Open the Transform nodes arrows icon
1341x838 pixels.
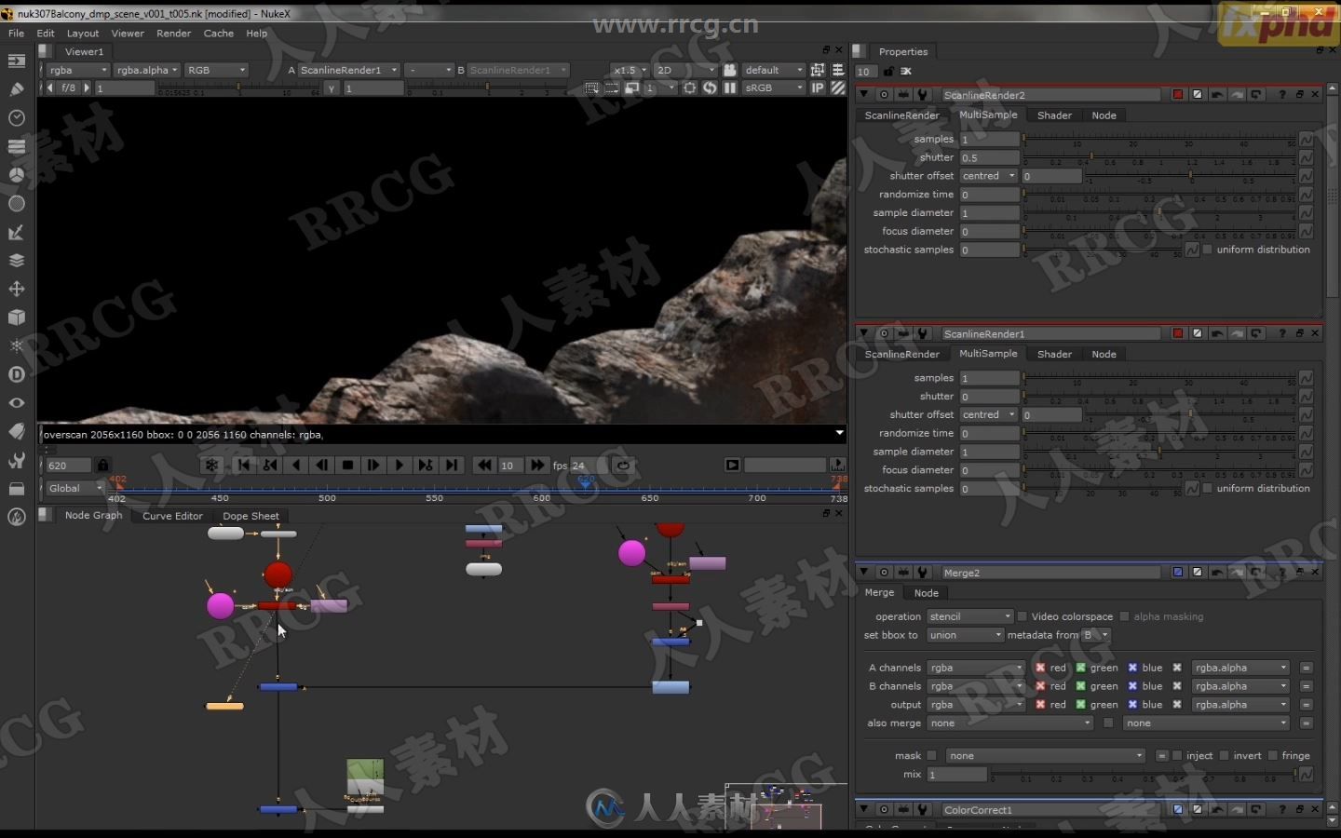pos(16,289)
